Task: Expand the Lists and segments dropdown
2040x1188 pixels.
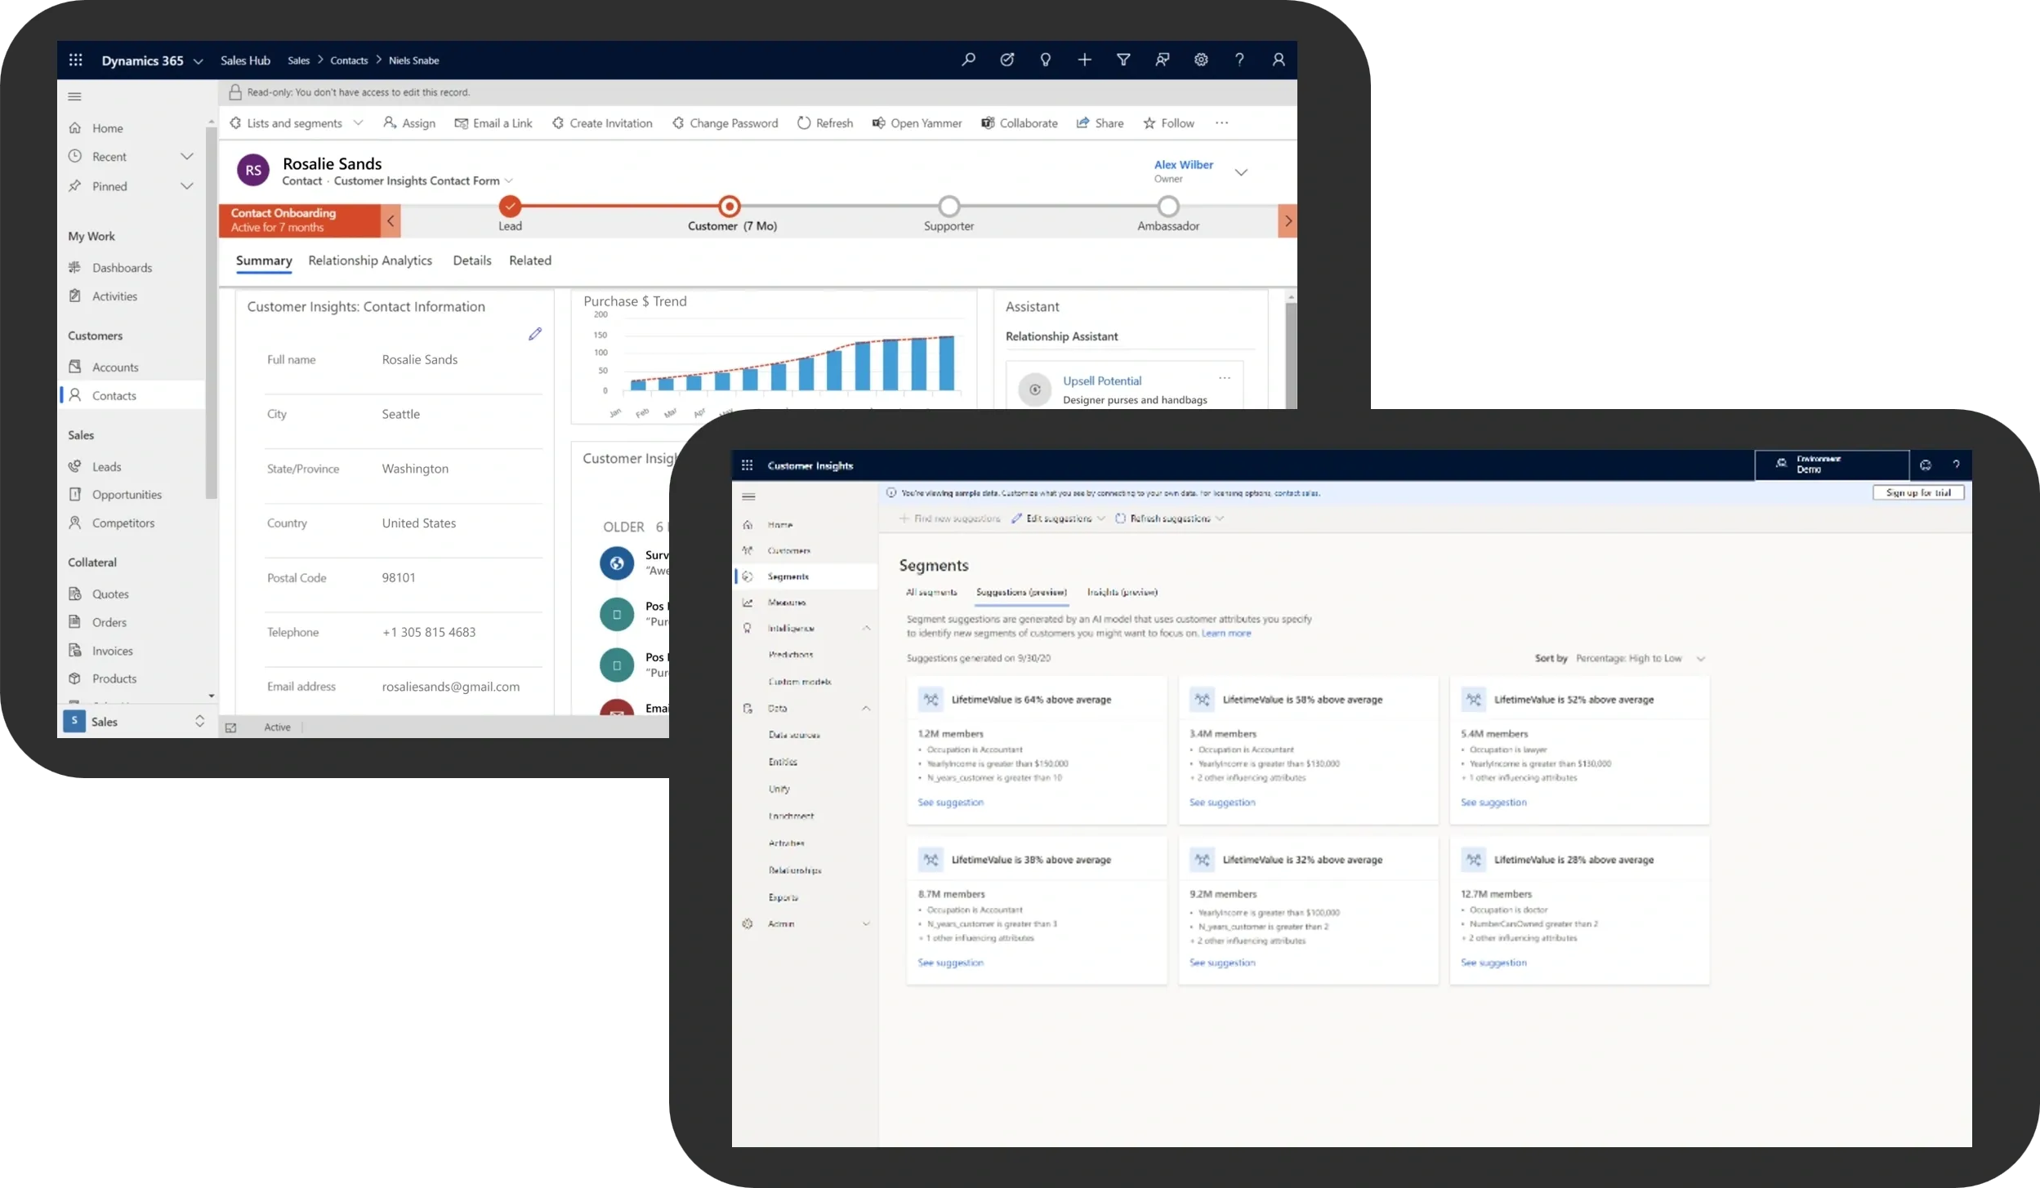Action: click(x=357, y=122)
